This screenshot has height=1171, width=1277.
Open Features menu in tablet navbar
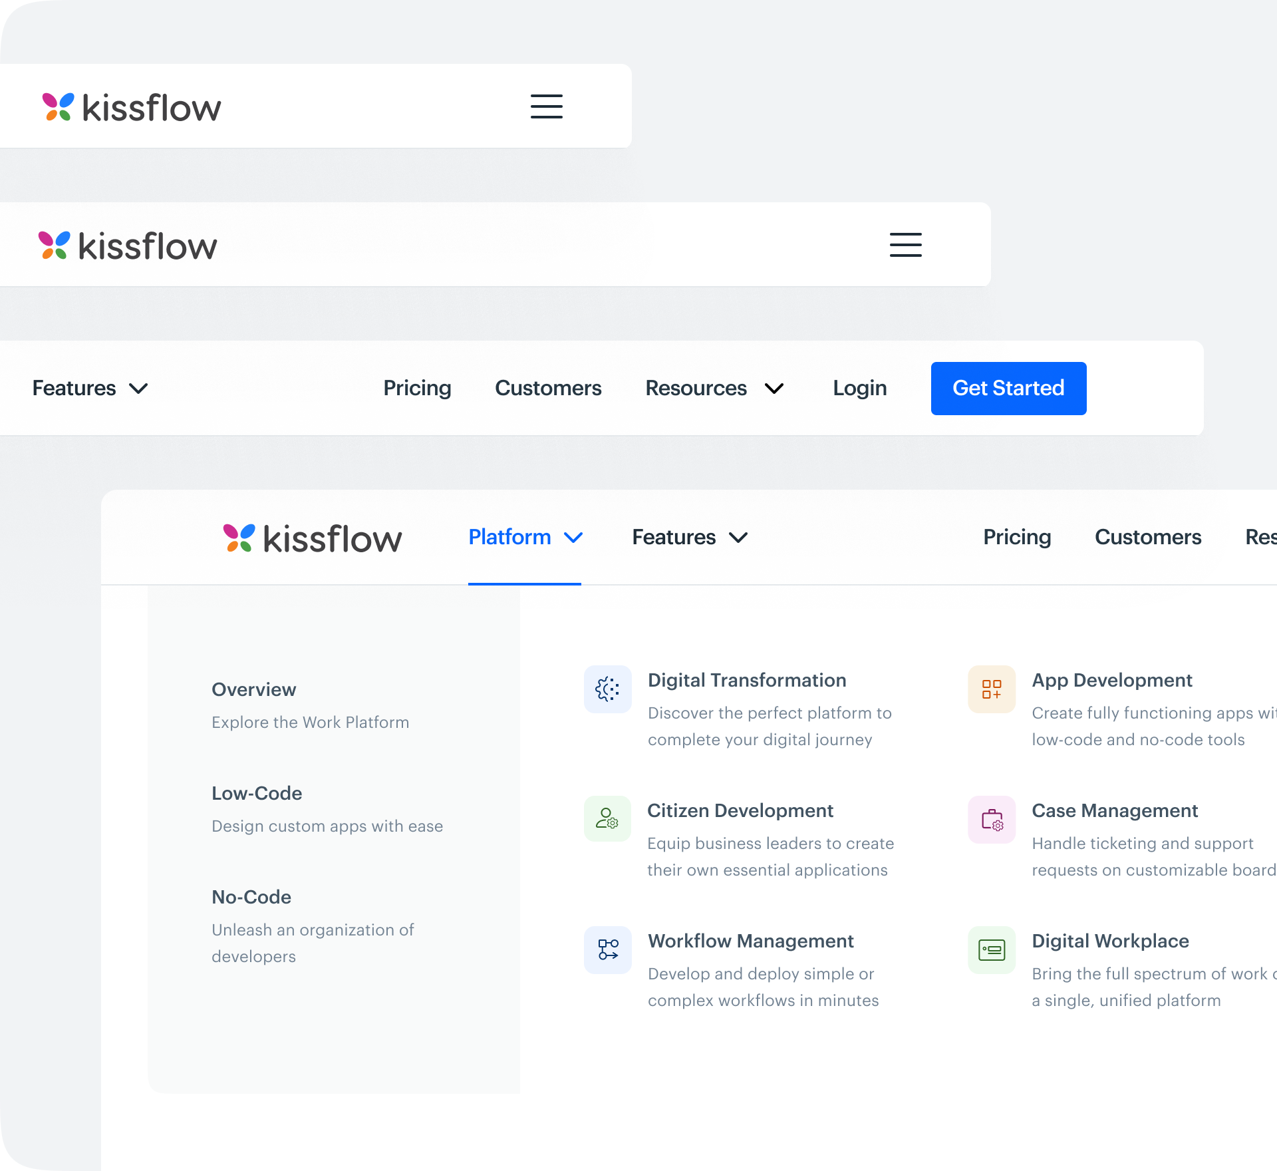(90, 389)
